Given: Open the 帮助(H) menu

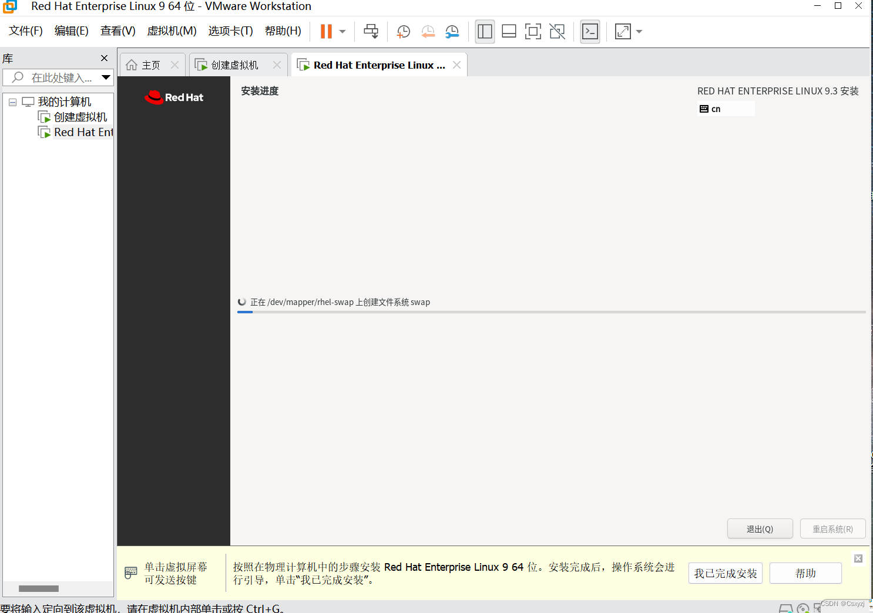Looking at the screenshot, I should click(x=283, y=31).
